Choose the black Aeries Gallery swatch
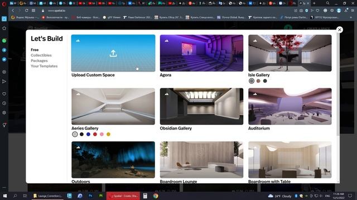Image resolution: width=357 pixels, height=200 pixels. pos(81,134)
